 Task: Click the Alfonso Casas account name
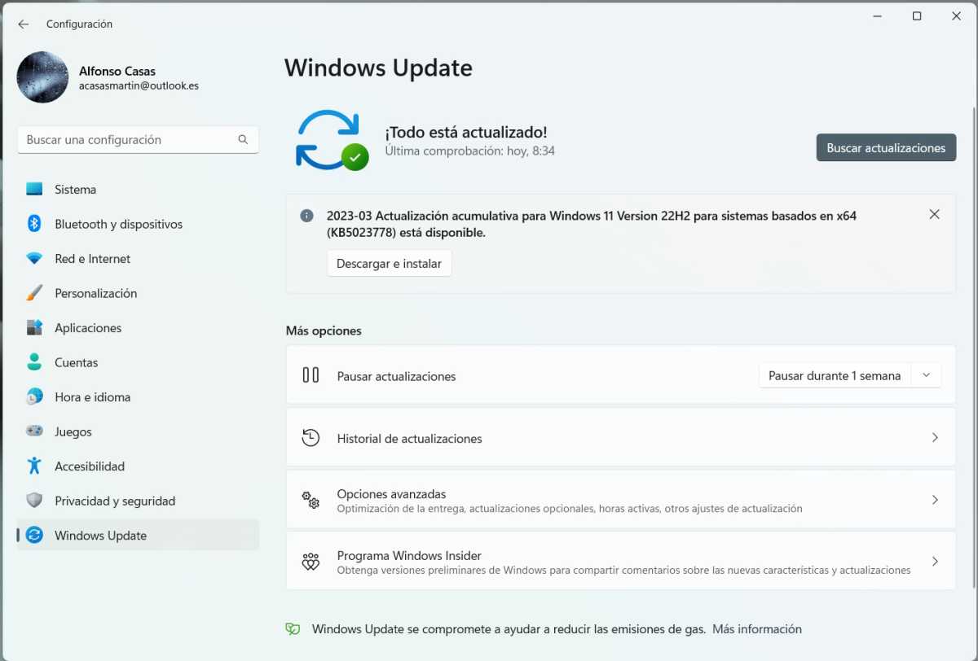coord(117,71)
